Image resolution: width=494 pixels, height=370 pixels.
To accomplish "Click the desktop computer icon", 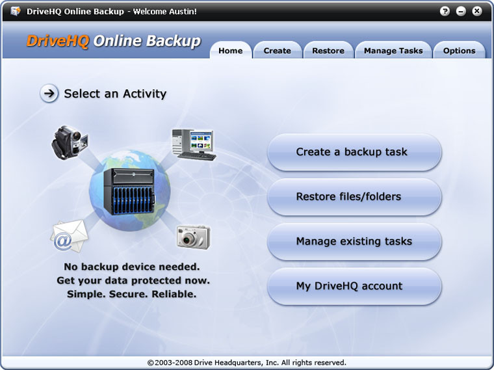I will 194,144.
